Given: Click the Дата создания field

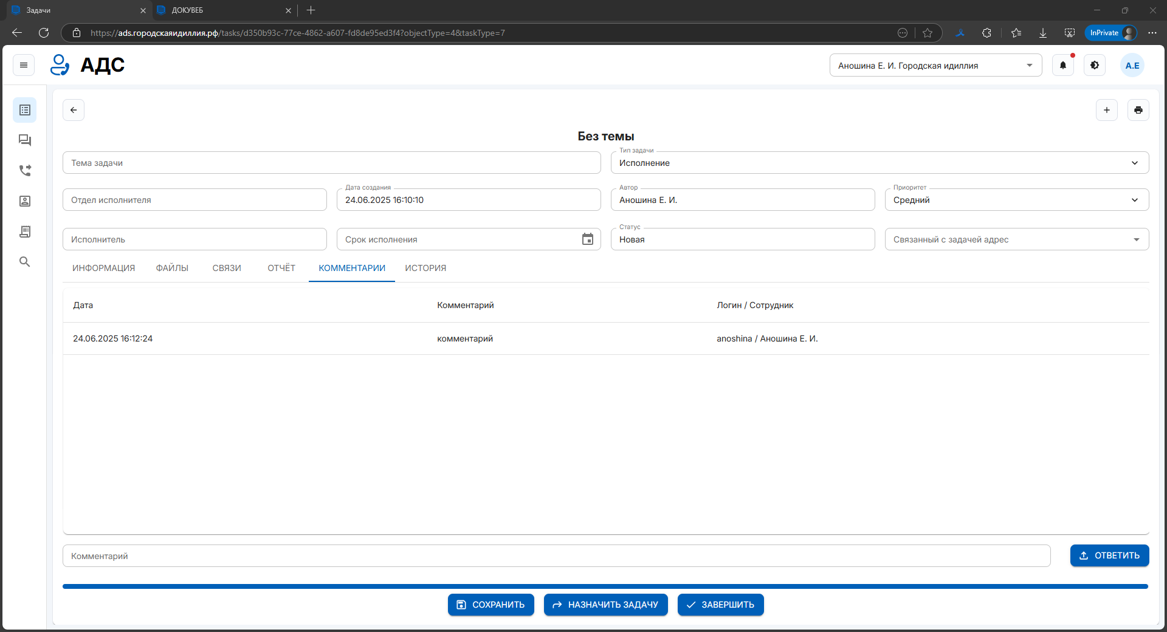Looking at the screenshot, I should (469, 200).
